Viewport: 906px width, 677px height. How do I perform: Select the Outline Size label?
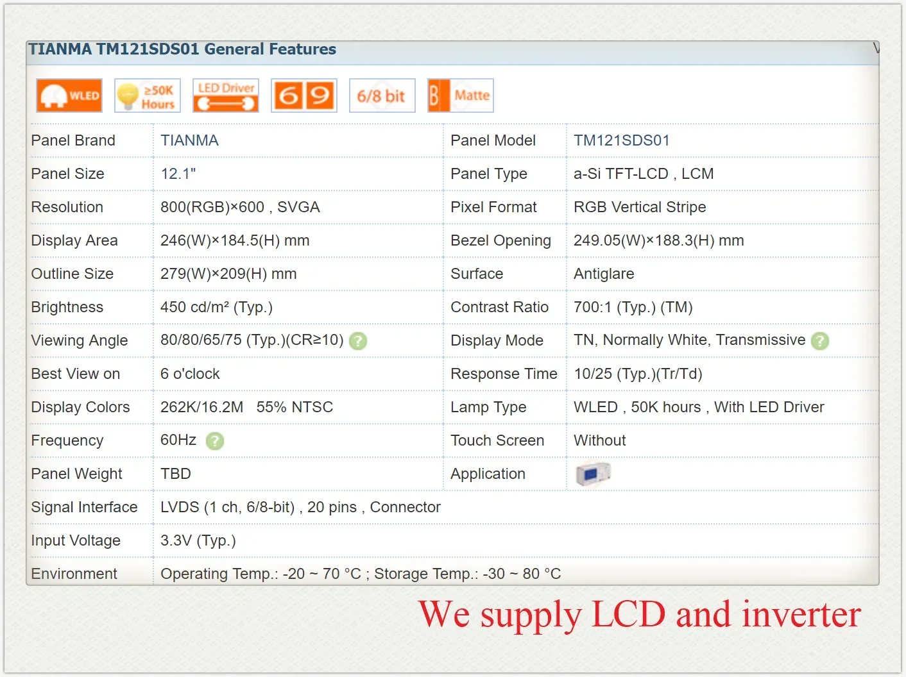[x=72, y=274]
